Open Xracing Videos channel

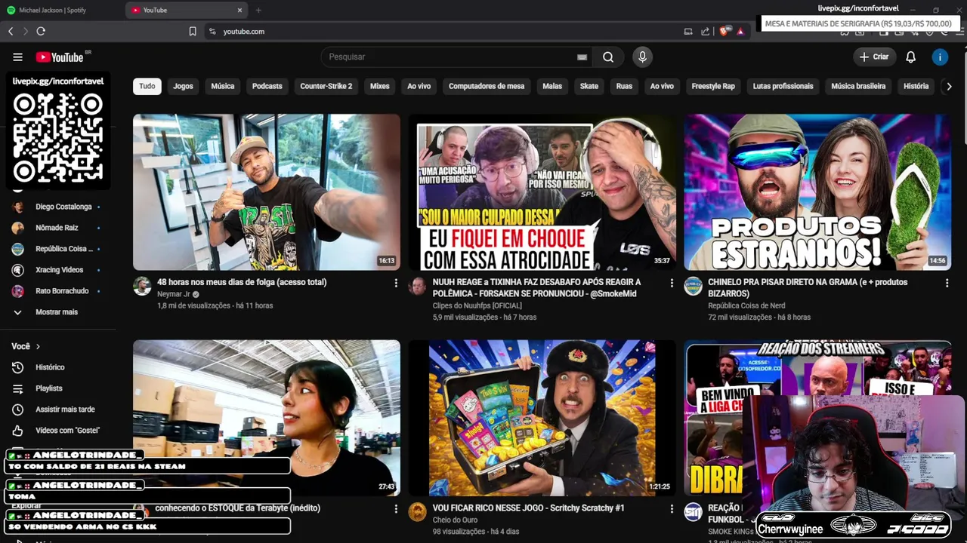coord(57,270)
